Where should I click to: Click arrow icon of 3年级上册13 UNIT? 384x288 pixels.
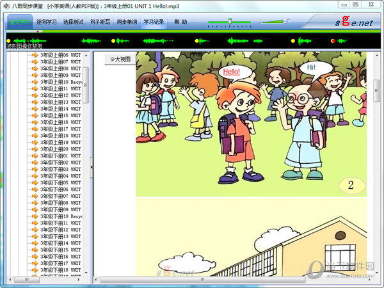point(35,102)
